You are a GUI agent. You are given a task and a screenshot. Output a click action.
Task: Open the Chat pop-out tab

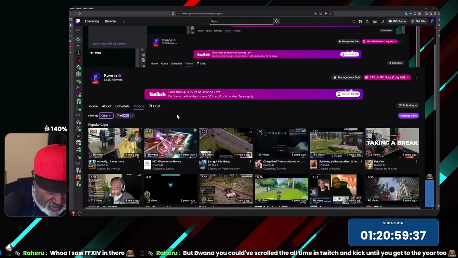pyautogui.click(x=155, y=106)
